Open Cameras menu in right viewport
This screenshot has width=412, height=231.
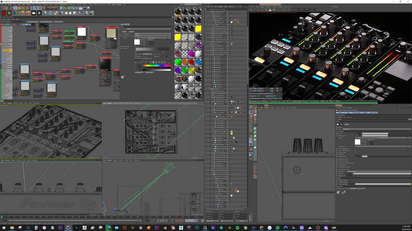pos(267,108)
